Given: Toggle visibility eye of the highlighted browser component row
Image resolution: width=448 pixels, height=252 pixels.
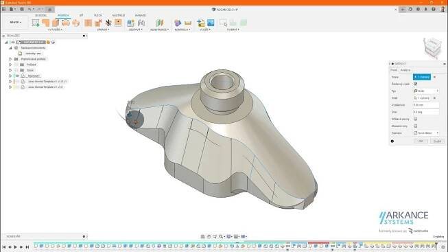Looking at the screenshot, I should [17, 76].
